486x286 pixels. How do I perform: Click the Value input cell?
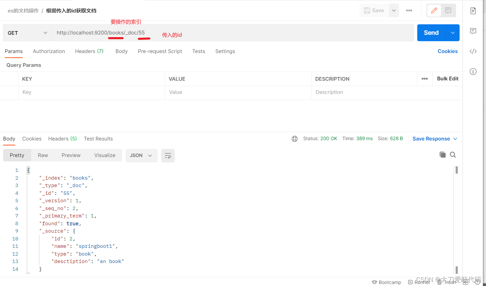(238, 92)
